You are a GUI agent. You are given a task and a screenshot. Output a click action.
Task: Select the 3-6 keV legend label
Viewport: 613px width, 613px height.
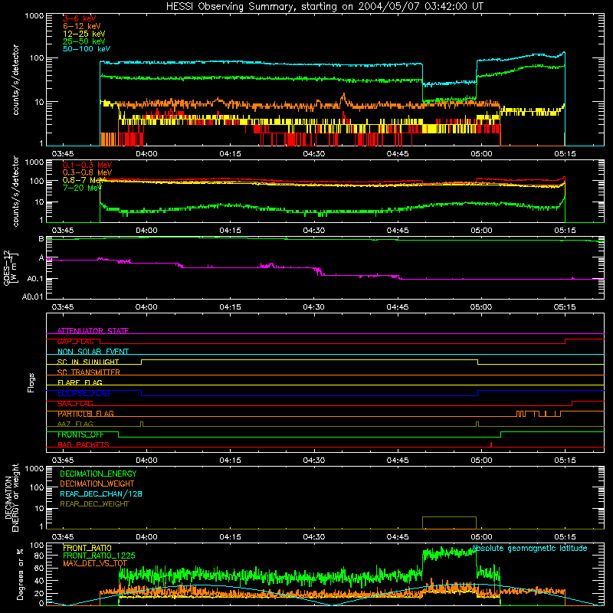[80, 18]
